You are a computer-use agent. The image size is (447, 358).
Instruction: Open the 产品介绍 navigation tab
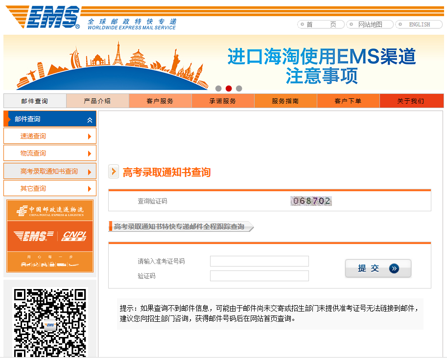pos(97,101)
